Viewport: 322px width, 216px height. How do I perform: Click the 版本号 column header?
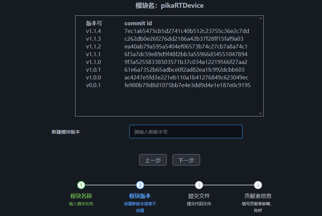click(94, 23)
